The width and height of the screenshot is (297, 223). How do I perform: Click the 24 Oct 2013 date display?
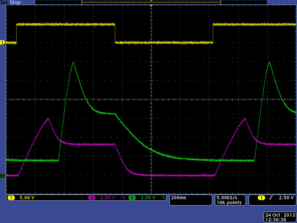click(x=279, y=215)
